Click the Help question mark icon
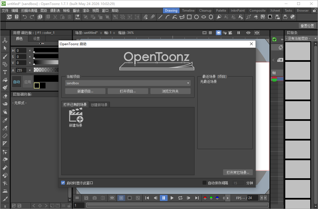The image size is (318, 209). 17,17
